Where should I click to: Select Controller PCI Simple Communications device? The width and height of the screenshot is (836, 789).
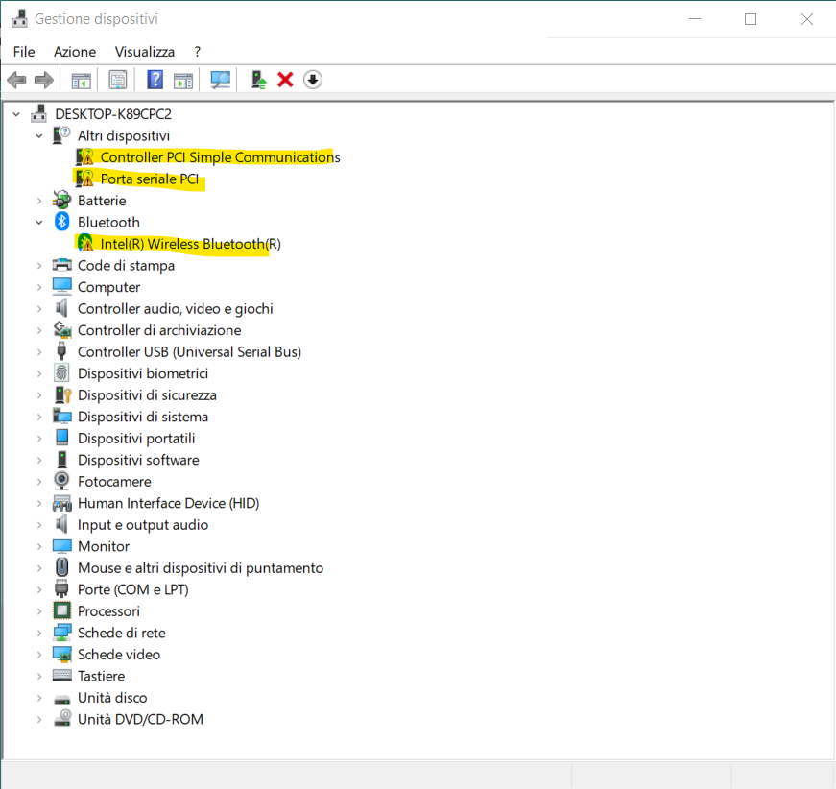220,157
